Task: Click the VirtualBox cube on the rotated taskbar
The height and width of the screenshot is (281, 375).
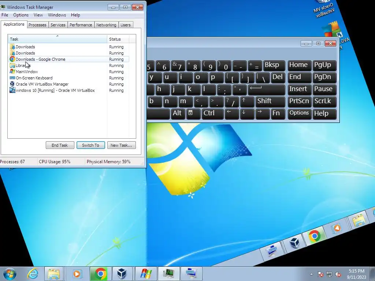Action: tap(294, 243)
